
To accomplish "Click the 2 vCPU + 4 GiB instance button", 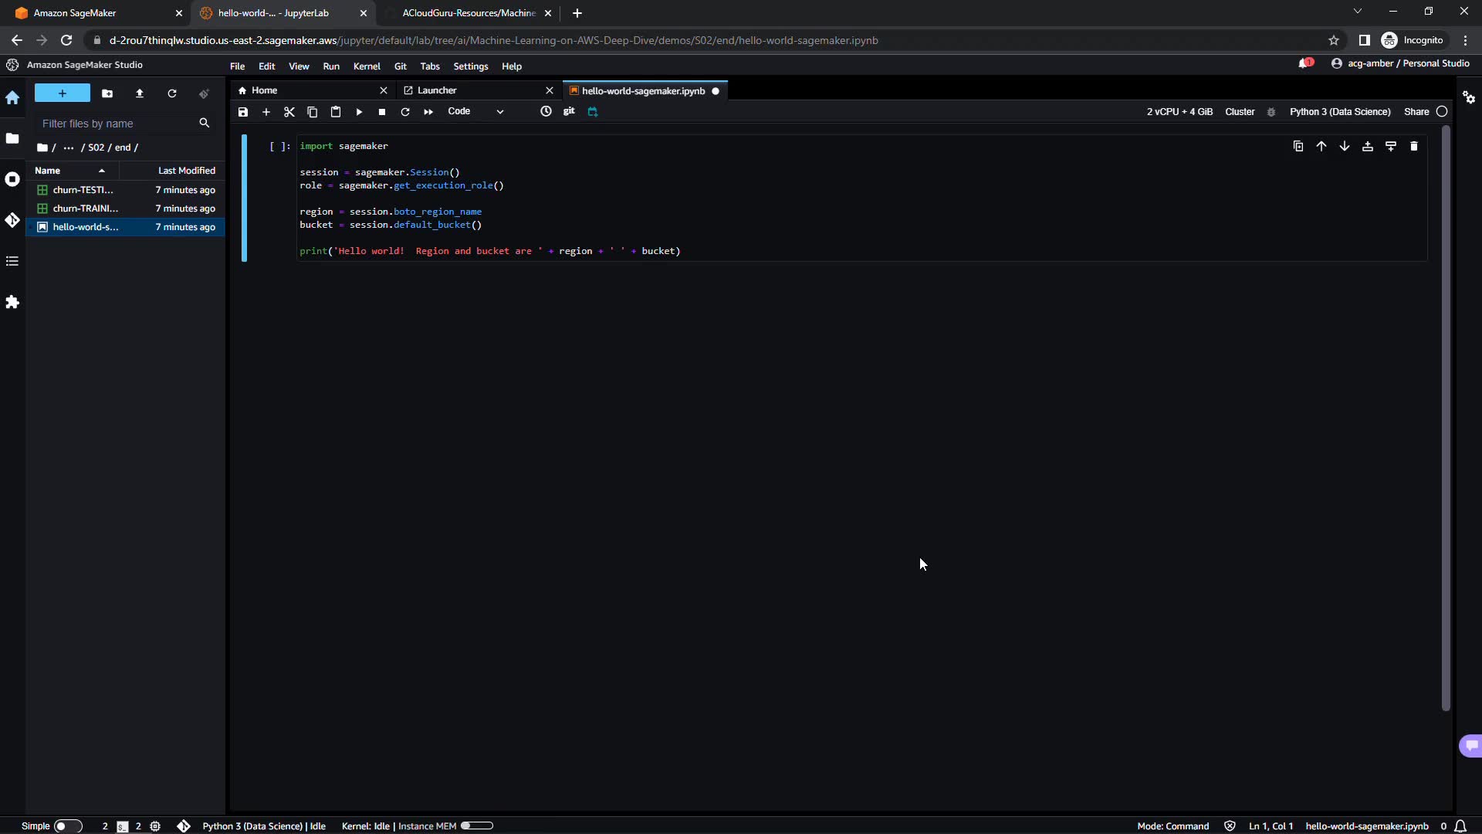I will point(1179,112).
